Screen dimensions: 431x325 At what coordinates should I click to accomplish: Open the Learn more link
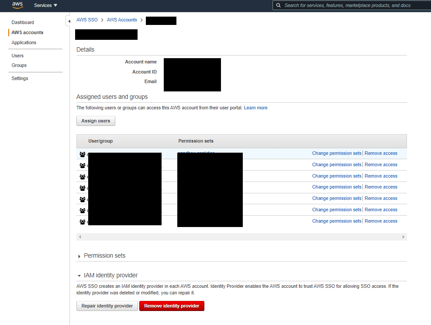click(255, 107)
